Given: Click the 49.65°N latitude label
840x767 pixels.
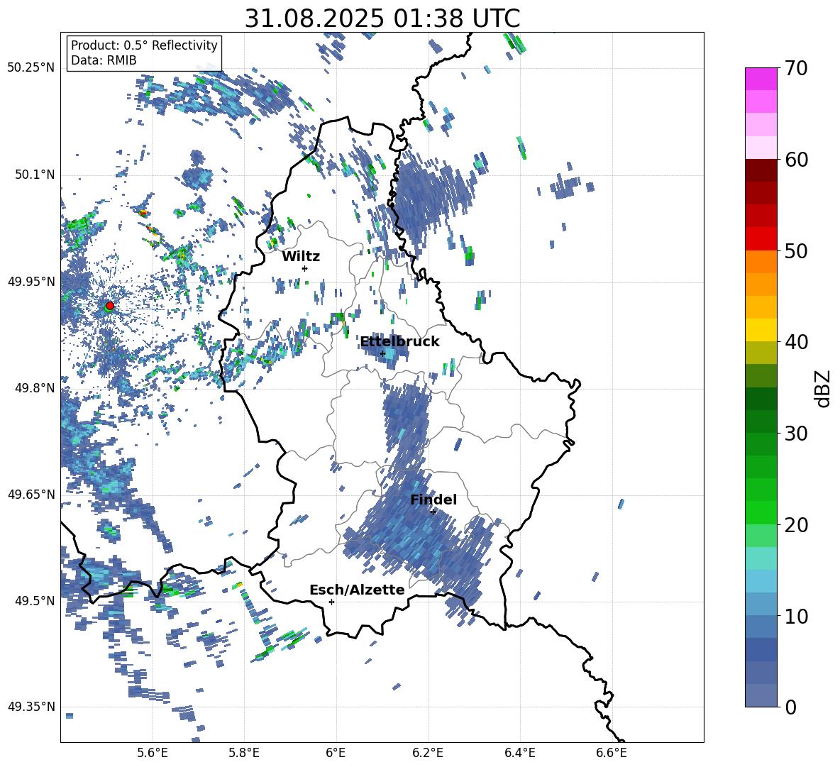Looking at the screenshot, I should [31, 495].
